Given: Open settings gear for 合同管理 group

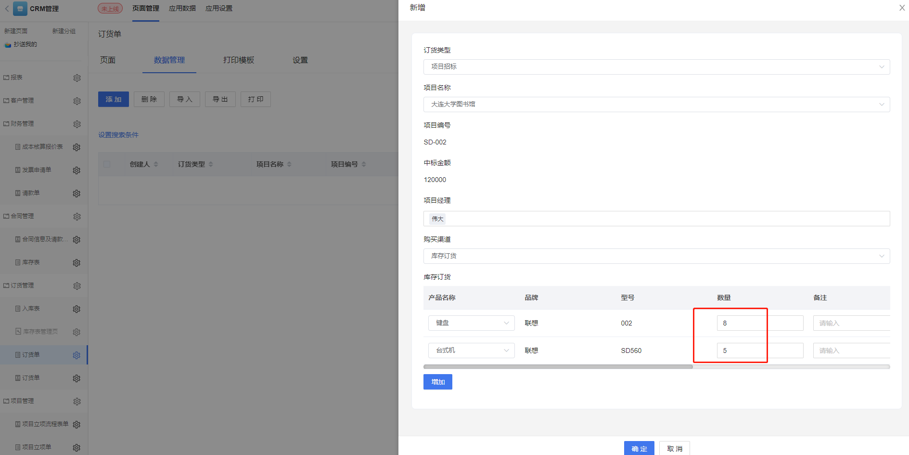Looking at the screenshot, I should (77, 217).
